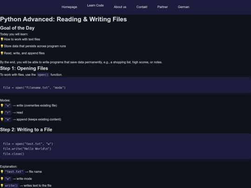Click the bulb icon next to "r" read mode
Image resolution: width=251 pixels, height=188 pixels.
(x=2, y=112)
